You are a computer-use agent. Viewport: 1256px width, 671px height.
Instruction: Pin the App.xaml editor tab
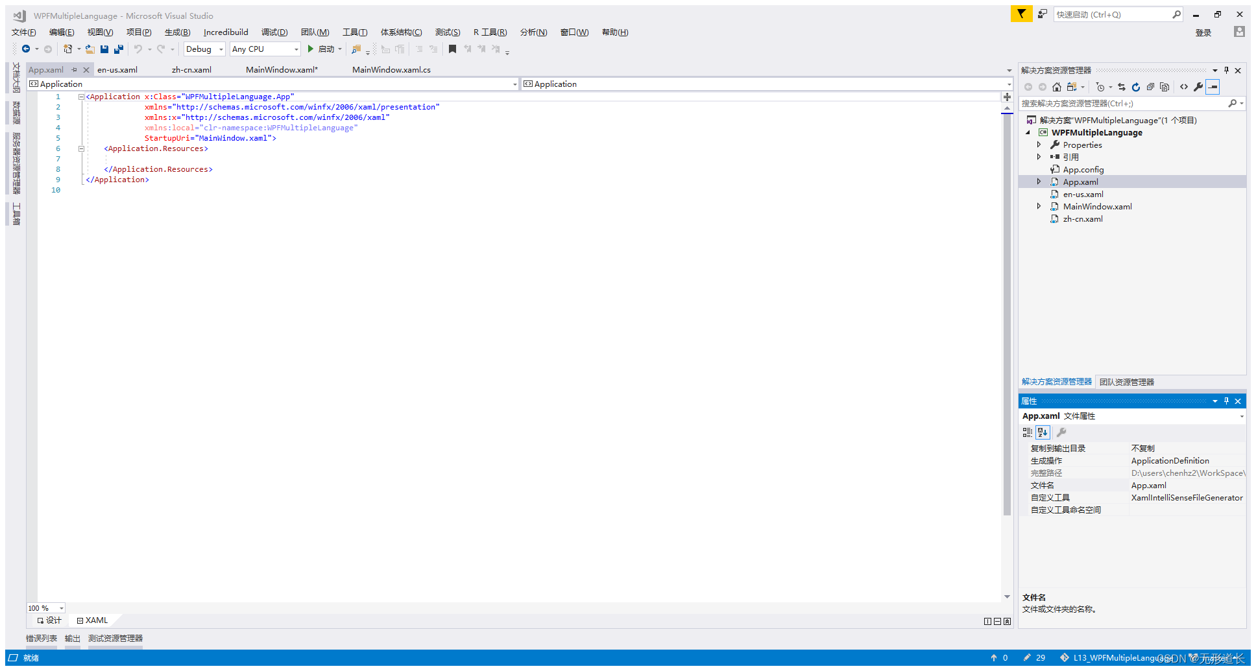74,69
